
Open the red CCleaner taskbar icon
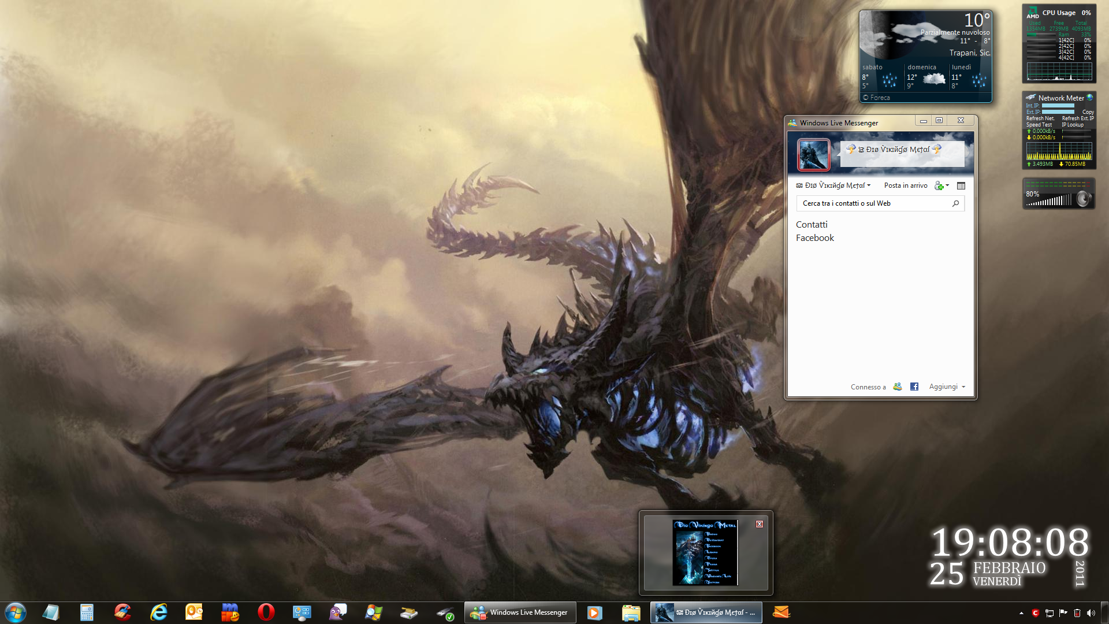coord(122,612)
